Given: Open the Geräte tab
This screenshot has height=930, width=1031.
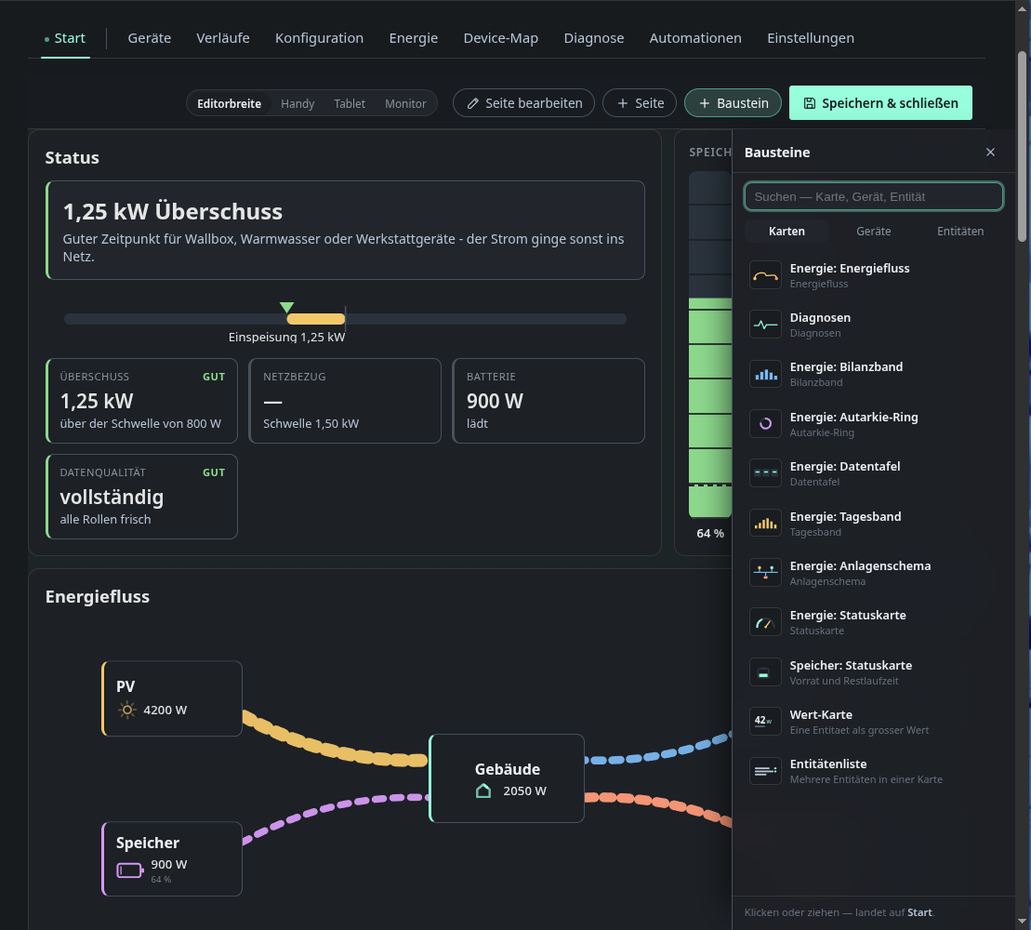Looking at the screenshot, I should click(150, 38).
